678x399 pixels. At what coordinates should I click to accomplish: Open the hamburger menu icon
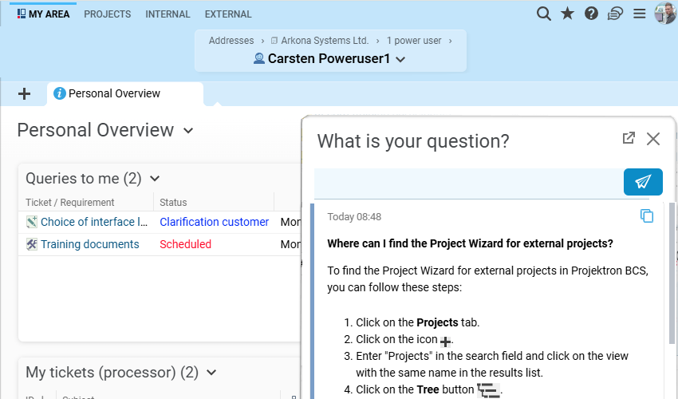[640, 14]
